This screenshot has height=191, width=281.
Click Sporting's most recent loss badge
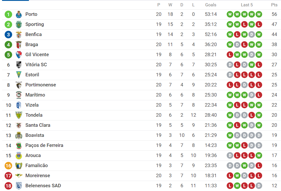(259, 24)
